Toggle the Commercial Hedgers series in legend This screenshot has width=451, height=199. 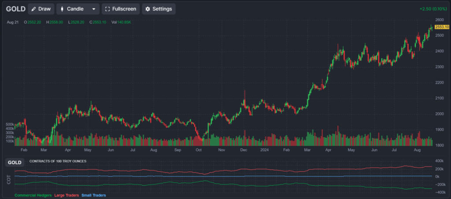tap(33, 195)
